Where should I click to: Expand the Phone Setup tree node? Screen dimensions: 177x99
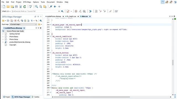(3, 39)
